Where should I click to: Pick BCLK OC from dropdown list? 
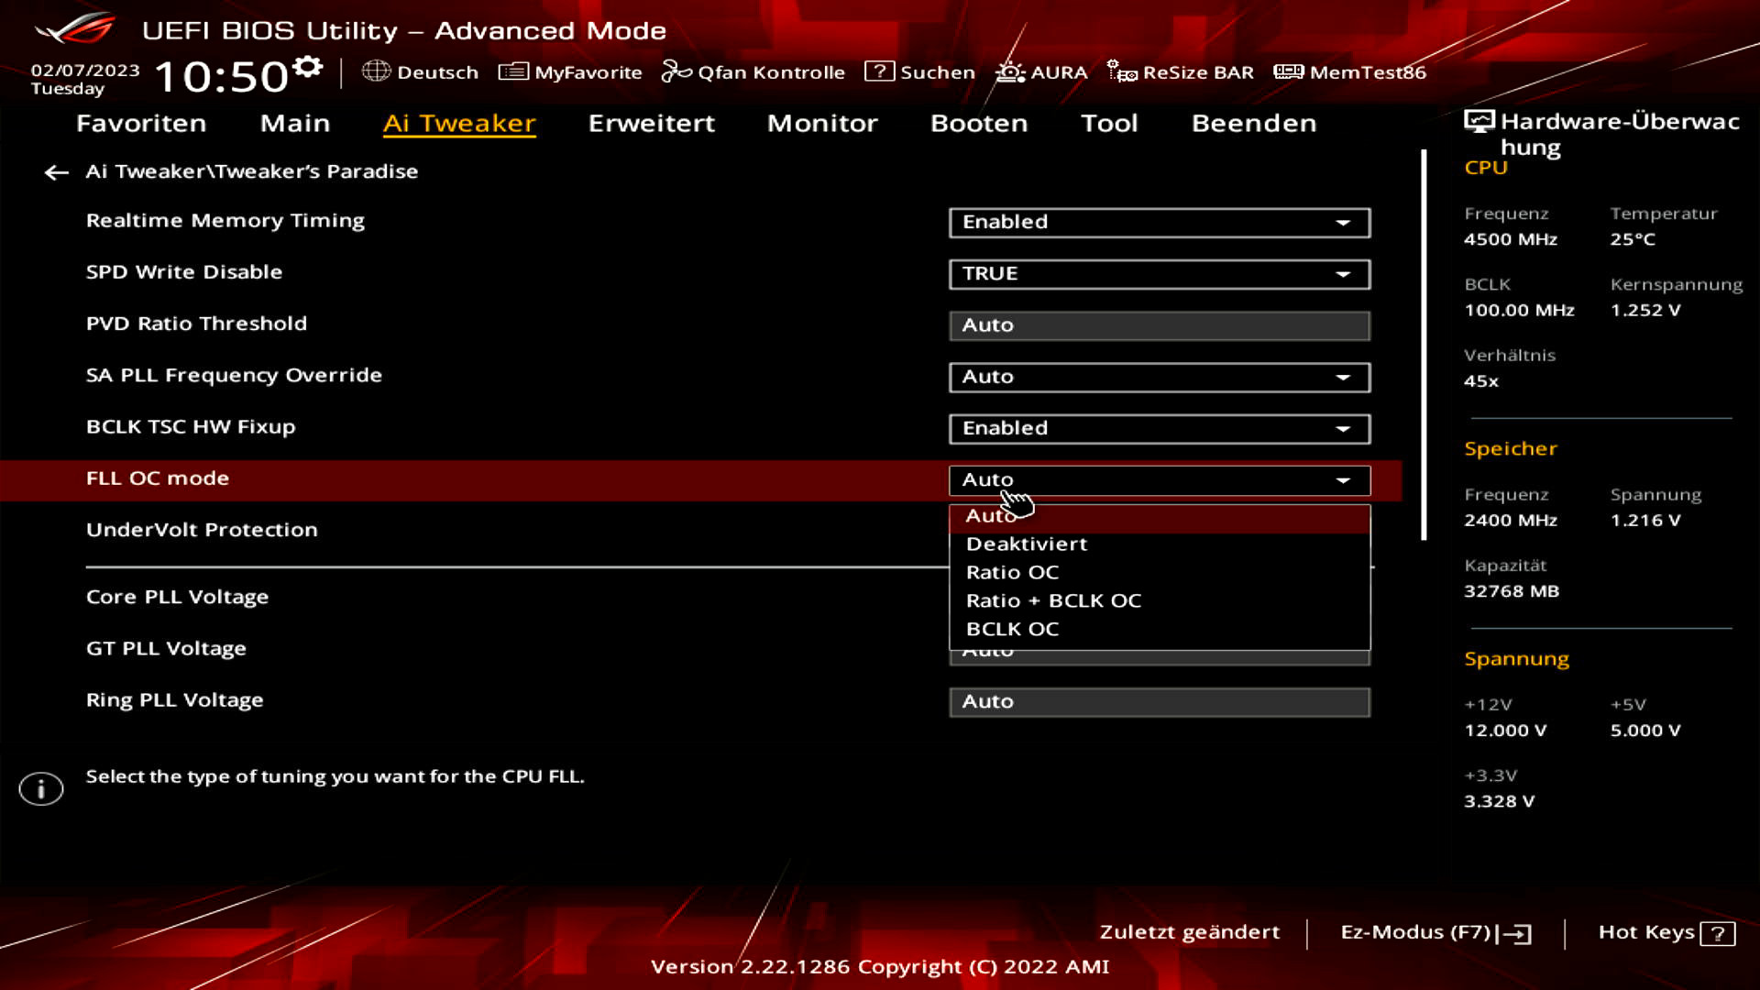click(x=1012, y=630)
